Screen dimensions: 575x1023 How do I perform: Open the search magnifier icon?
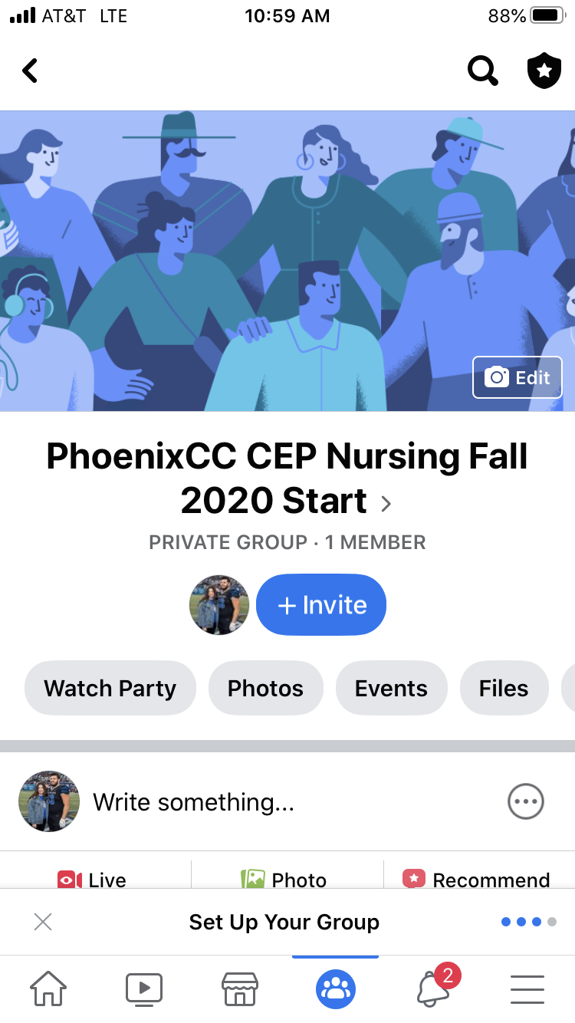(482, 71)
